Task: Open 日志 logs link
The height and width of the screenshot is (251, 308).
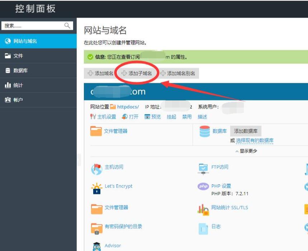Action: 216,227
